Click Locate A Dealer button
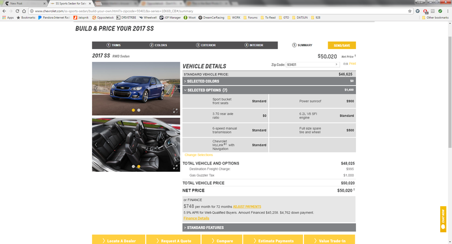 point(119,239)
